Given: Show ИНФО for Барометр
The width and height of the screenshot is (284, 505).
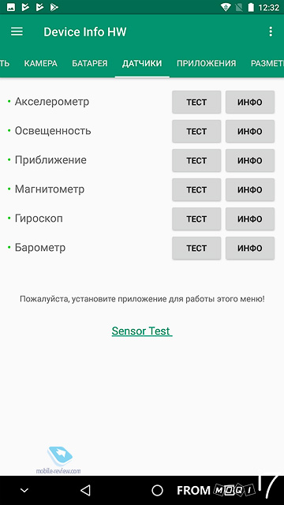Looking at the screenshot, I should 250,248.
